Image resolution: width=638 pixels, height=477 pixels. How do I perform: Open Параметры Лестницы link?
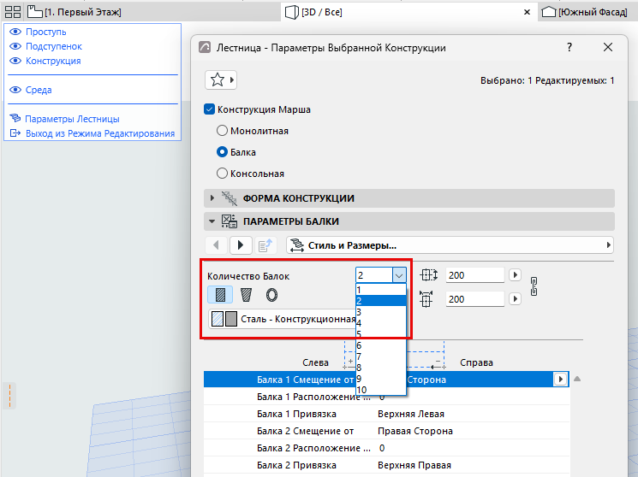(x=72, y=119)
